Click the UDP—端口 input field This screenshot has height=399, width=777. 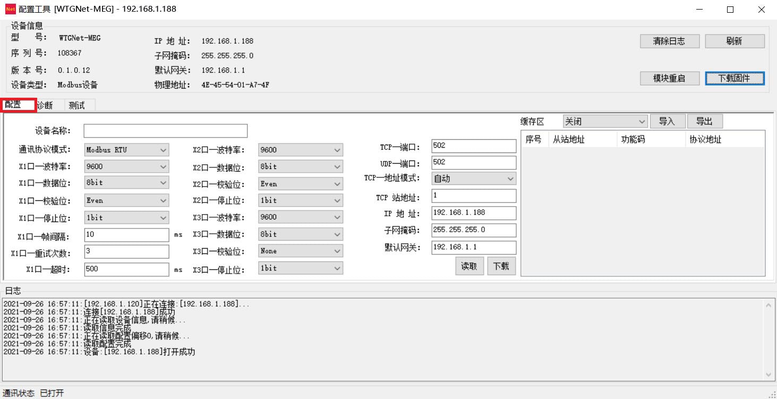[x=474, y=162]
